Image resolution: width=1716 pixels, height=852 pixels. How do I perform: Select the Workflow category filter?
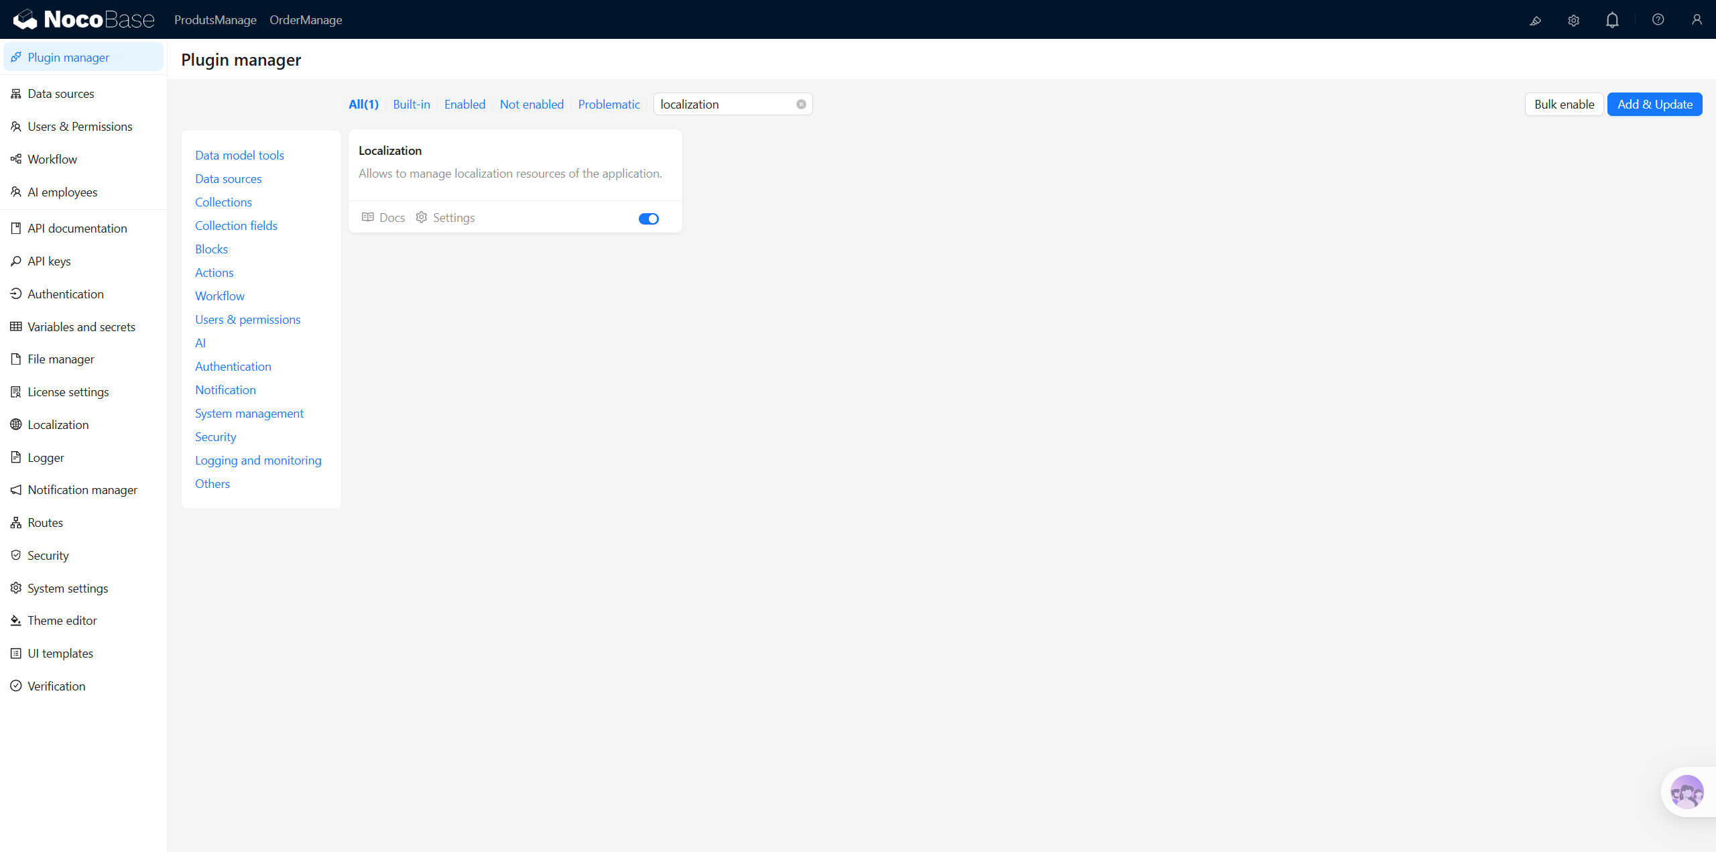[219, 296]
